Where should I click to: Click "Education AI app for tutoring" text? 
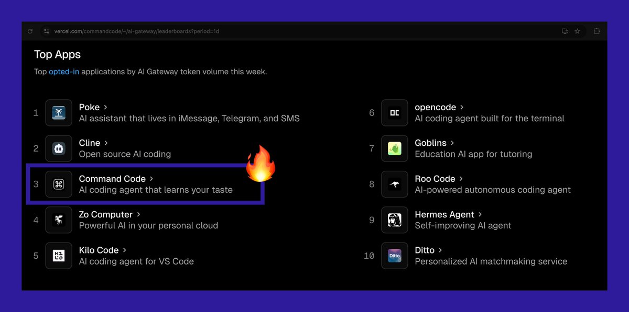coord(473,154)
